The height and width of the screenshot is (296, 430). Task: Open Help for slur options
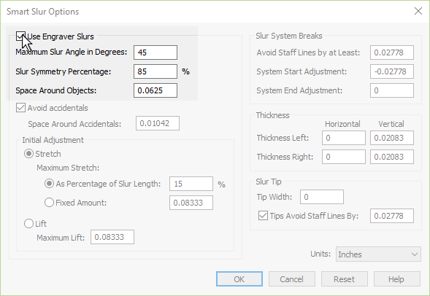(x=397, y=279)
